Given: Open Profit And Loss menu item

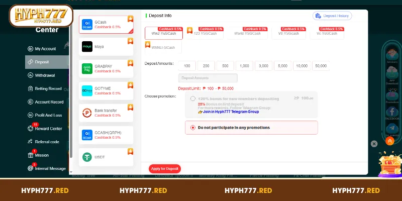Looking at the screenshot, I should coord(48,116).
